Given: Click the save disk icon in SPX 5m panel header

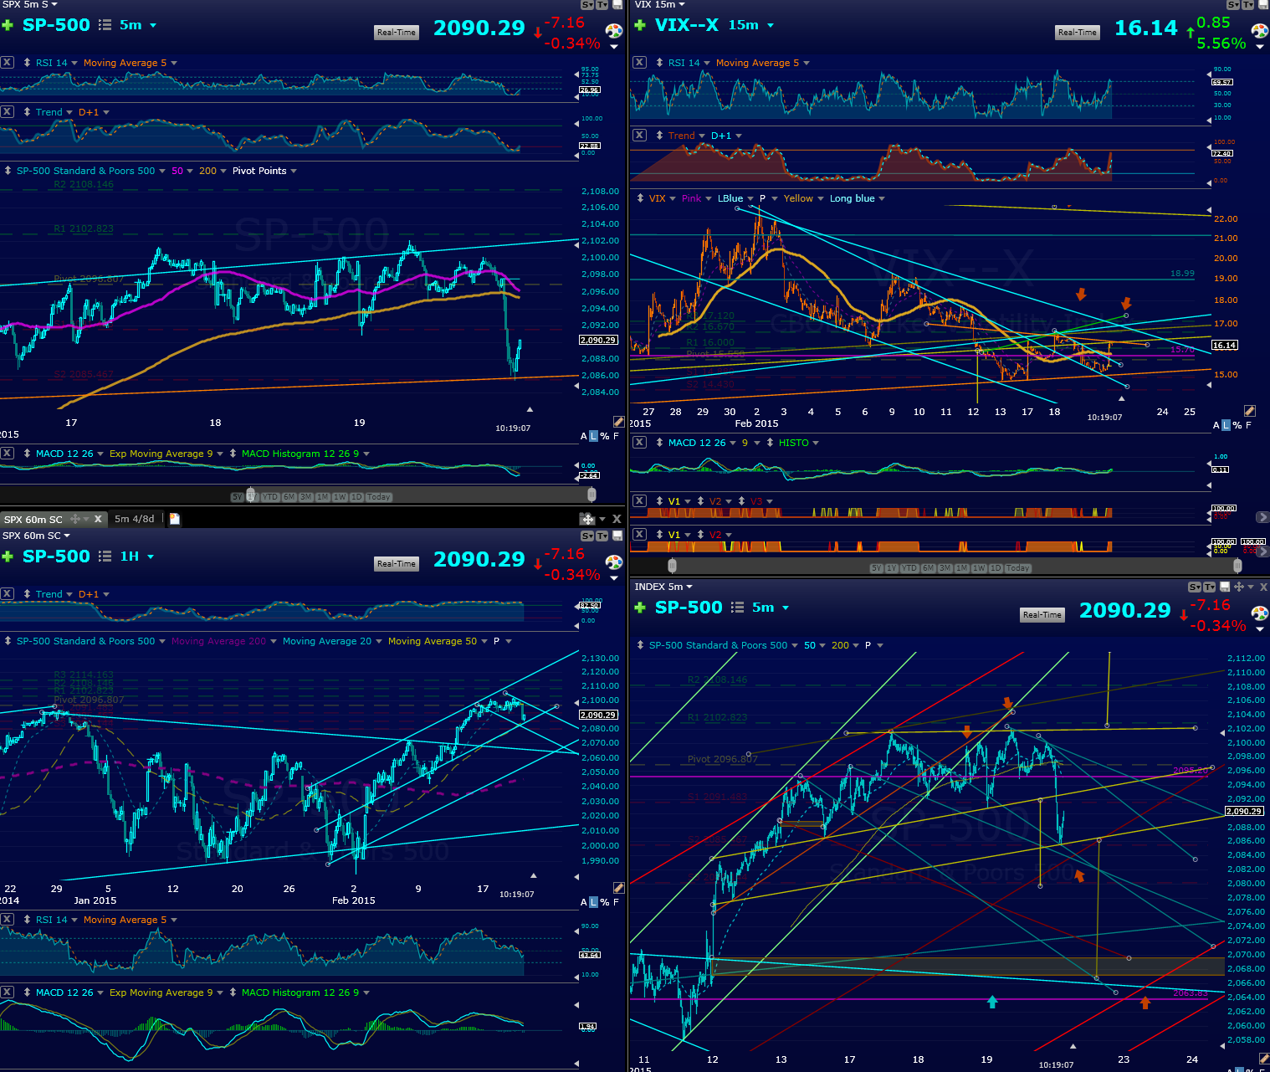Looking at the screenshot, I should click(617, 5).
